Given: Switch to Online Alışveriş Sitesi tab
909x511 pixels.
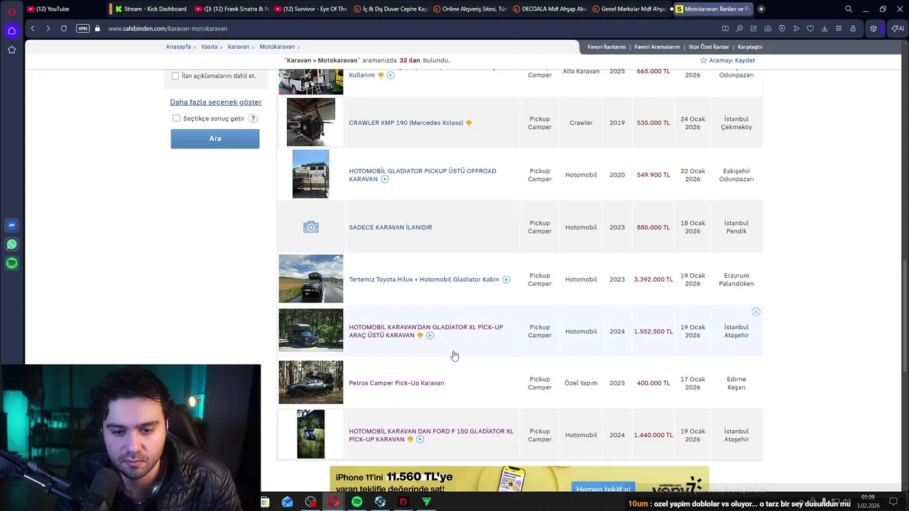Looking at the screenshot, I should tap(469, 9).
